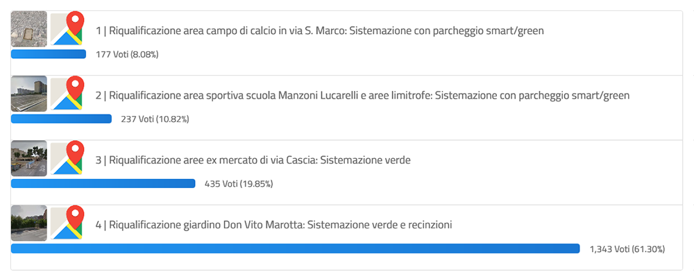Open map icon for scuola Manzoni Lucarelli project

[67, 94]
